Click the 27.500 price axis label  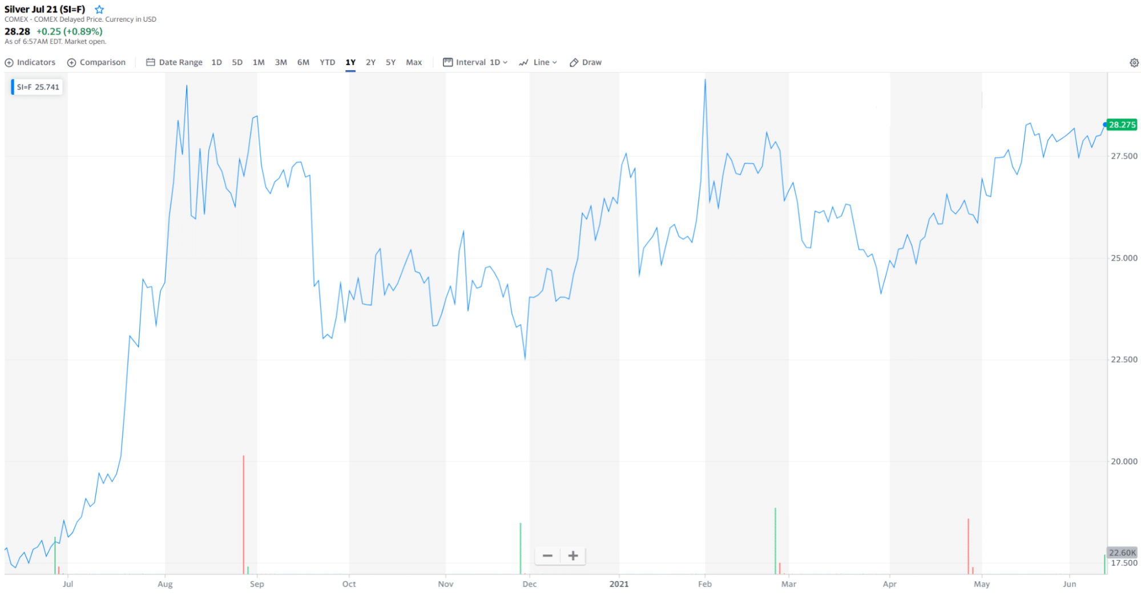(x=1124, y=156)
